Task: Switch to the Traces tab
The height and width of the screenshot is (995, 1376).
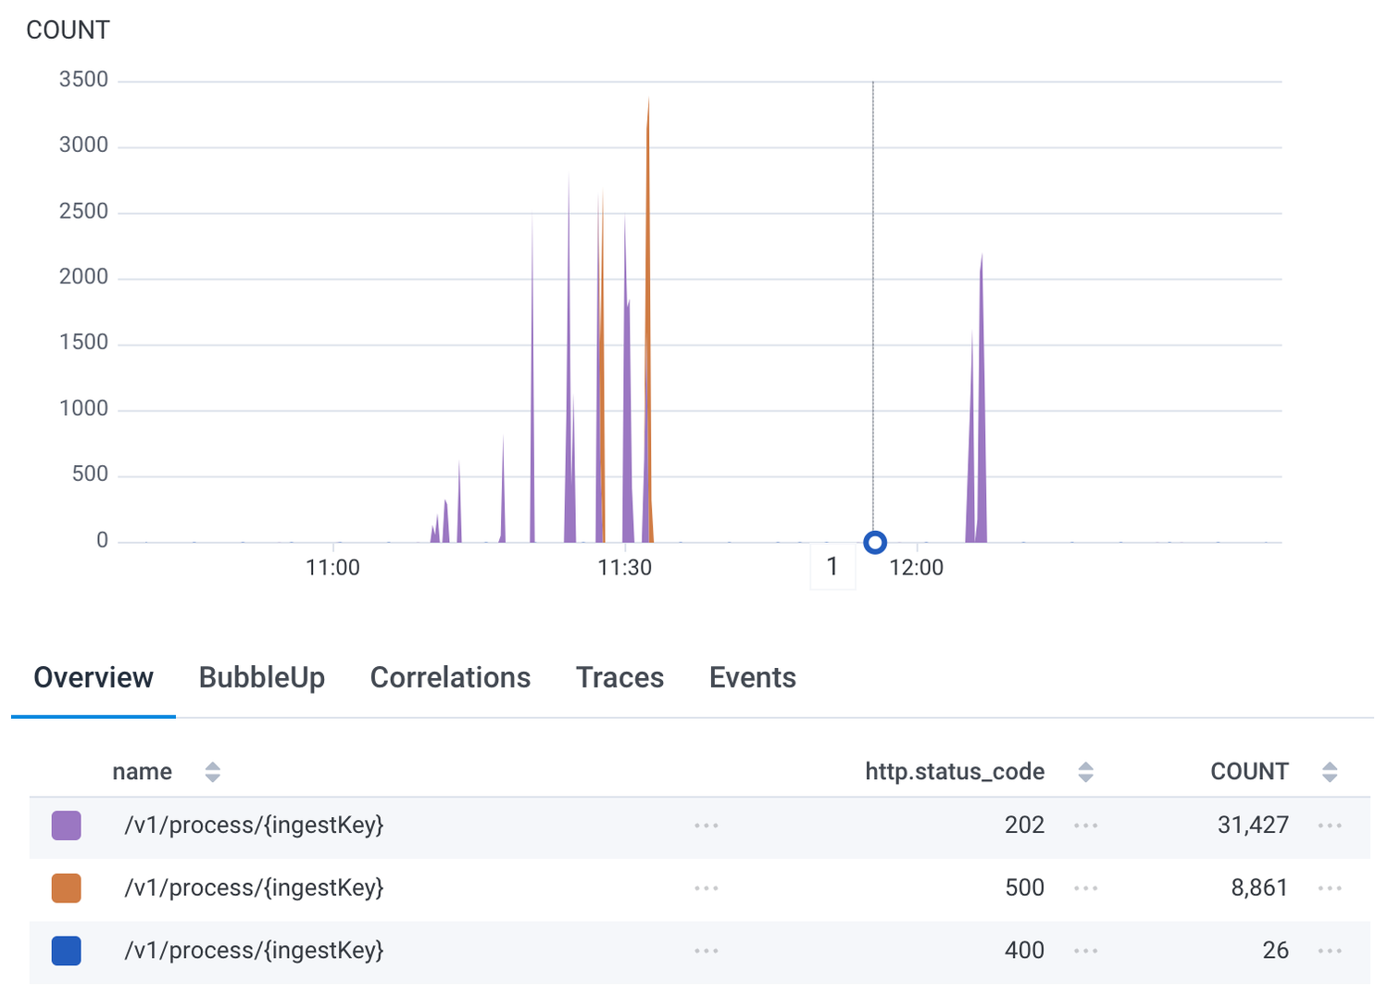Action: (619, 677)
